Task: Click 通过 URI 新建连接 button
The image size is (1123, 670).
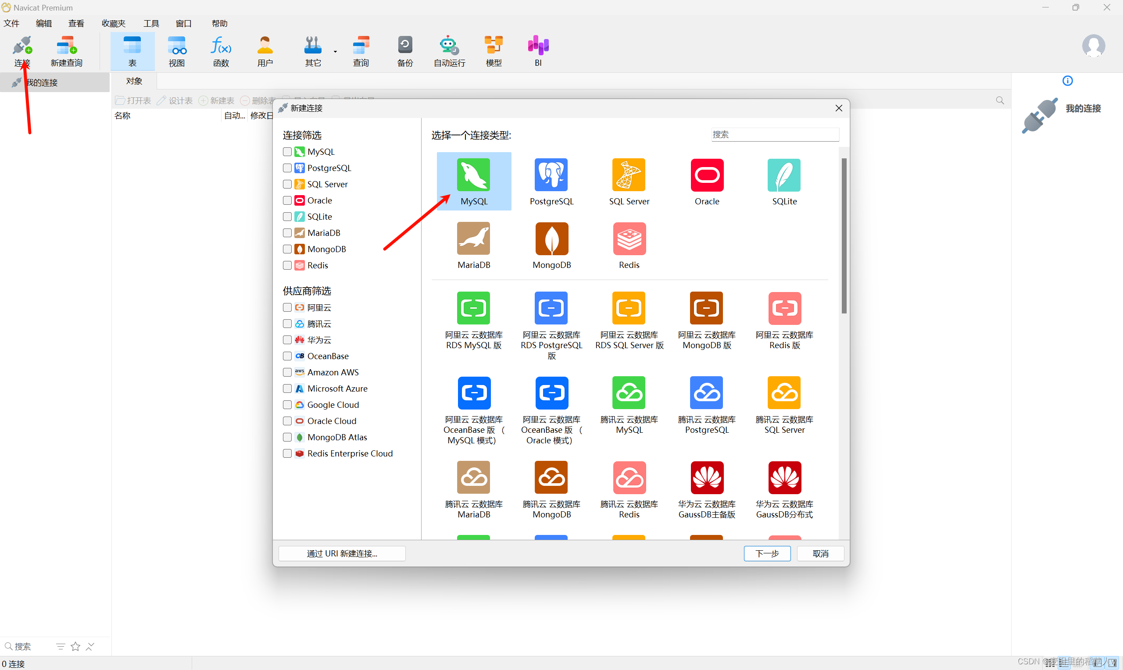Action: 342,553
